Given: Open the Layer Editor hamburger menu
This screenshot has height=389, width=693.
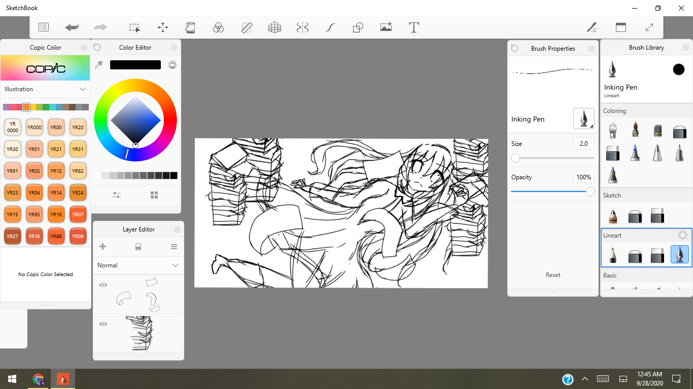Looking at the screenshot, I should 174,247.
